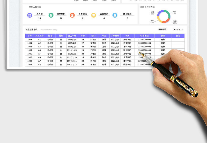Select the 序号 column header
The width and height of the screenshot is (207, 143).
pos(30,36)
